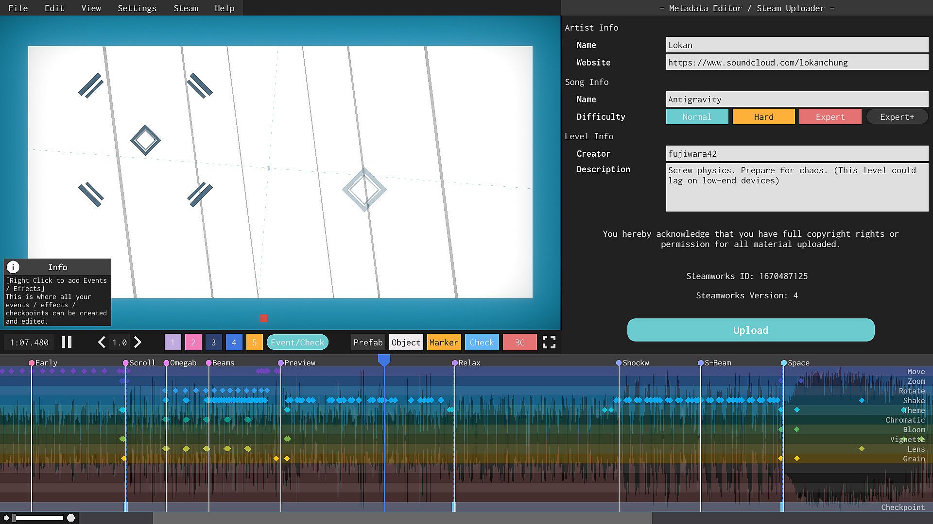The width and height of the screenshot is (933, 524).
Task: Set difficulty to Hard
Action: 763,117
